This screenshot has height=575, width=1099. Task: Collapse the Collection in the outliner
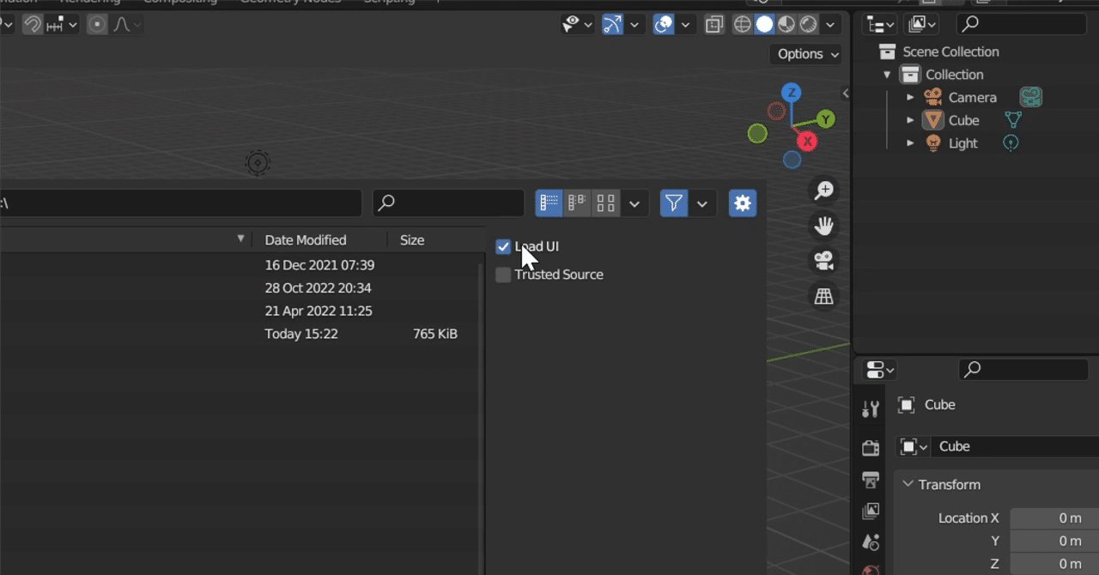click(x=888, y=74)
